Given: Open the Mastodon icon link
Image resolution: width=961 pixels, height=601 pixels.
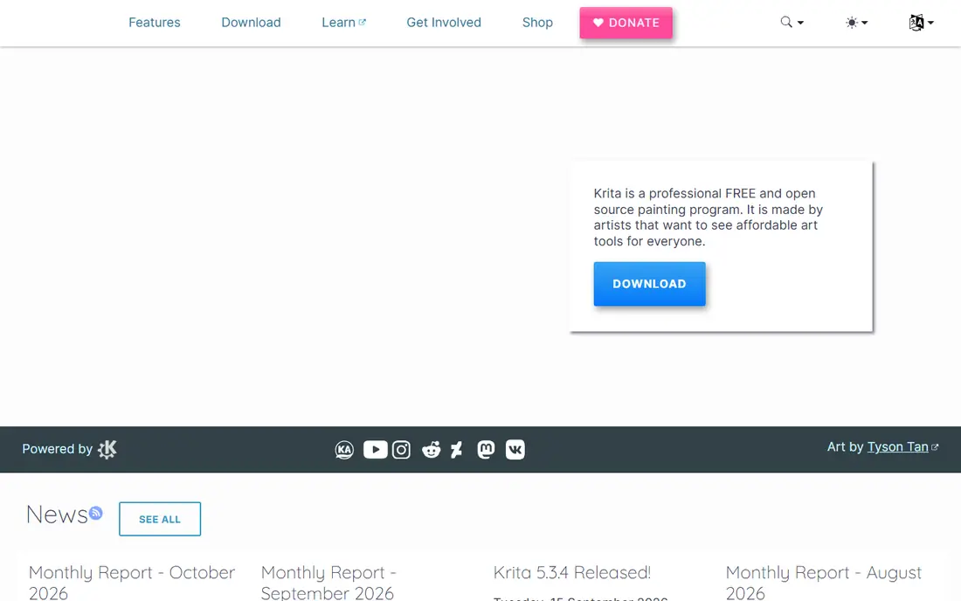Looking at the screenshot, I should (486, 450).
